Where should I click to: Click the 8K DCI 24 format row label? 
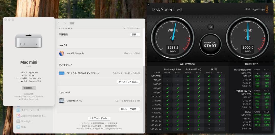click(x=156, y=117)
